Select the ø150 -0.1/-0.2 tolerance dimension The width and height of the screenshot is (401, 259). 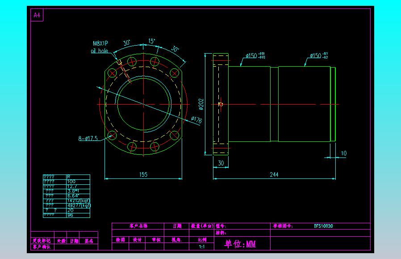click(x=319, y=55)
